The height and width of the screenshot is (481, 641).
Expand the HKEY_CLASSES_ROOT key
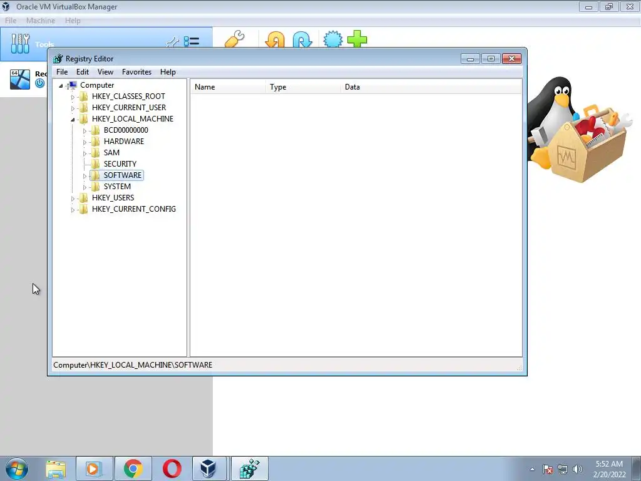(73, 97)
